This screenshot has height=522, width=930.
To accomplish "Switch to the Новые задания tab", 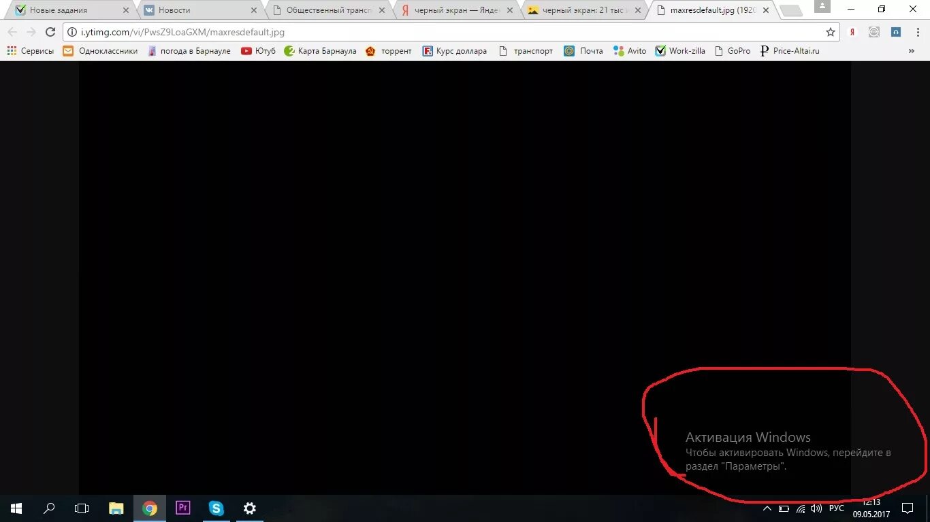I will pos(71,10).
